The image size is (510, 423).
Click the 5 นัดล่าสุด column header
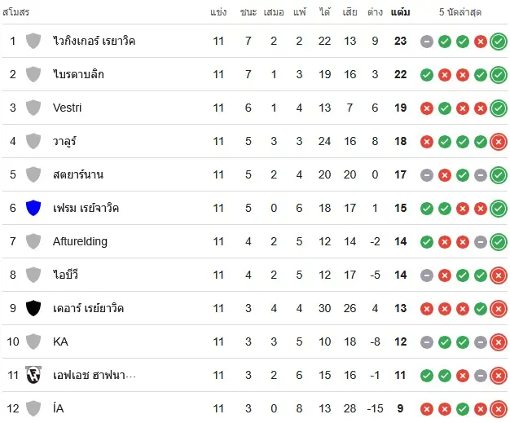click(460, 12)
